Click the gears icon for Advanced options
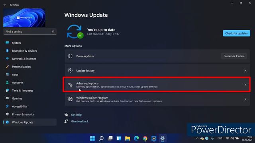255x143 pixels. coord(70,85)
